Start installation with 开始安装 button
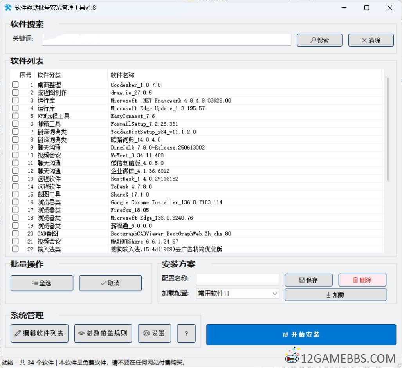 (x=301, y=334)
